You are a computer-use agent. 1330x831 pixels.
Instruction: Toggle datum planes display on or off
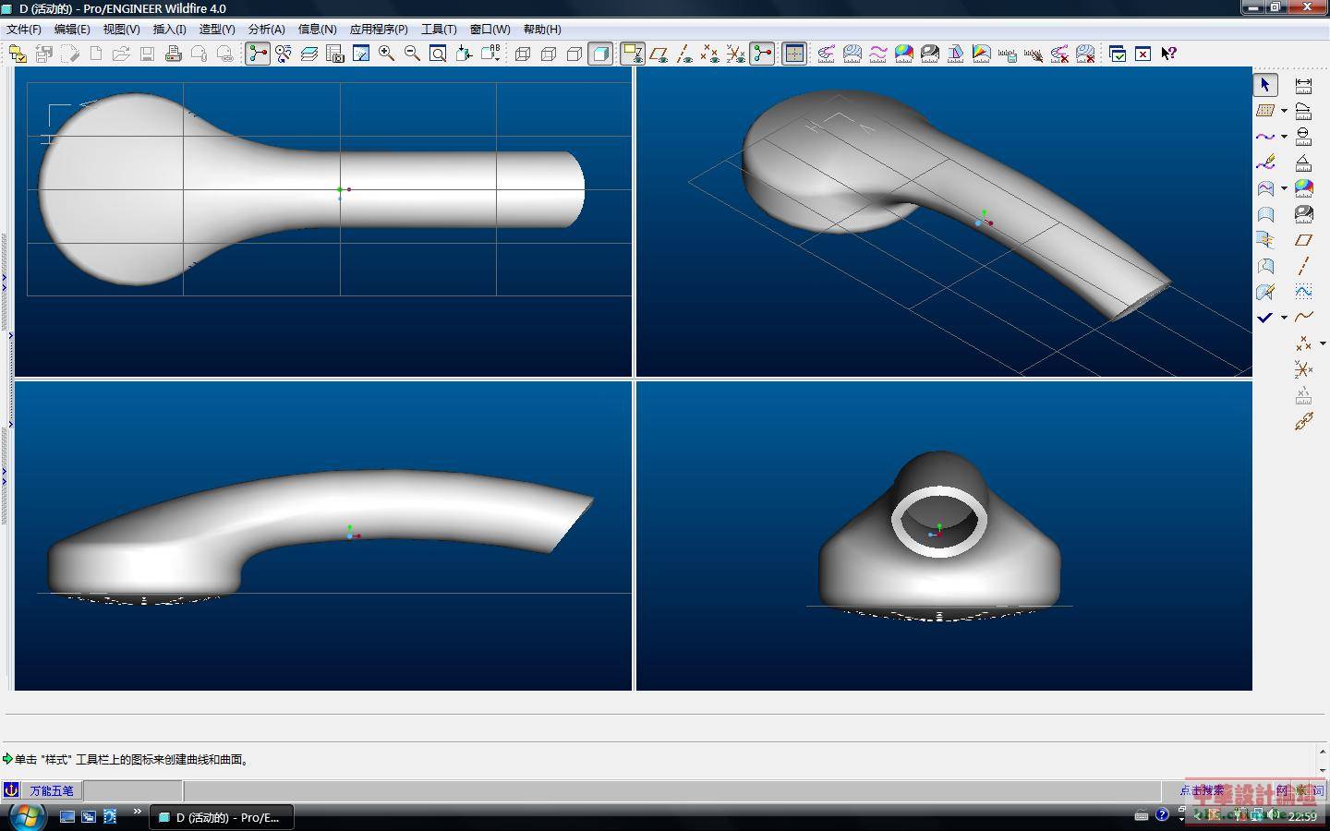659,54
